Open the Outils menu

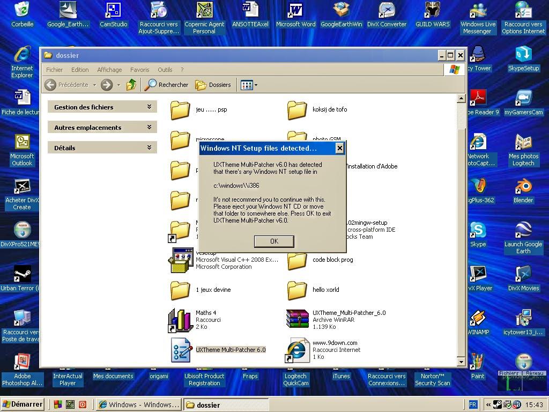point(165,70)
